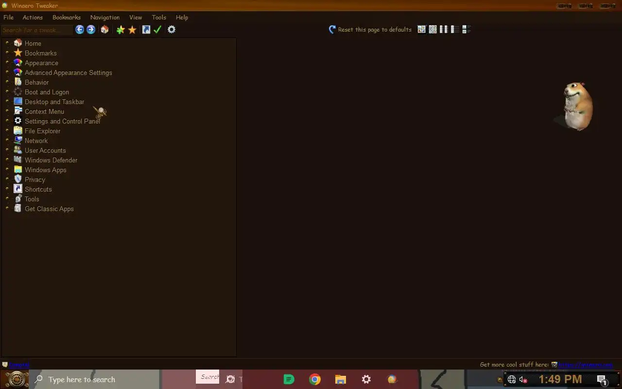Expand the Windows Apps tree node

(x=7, y=169)
